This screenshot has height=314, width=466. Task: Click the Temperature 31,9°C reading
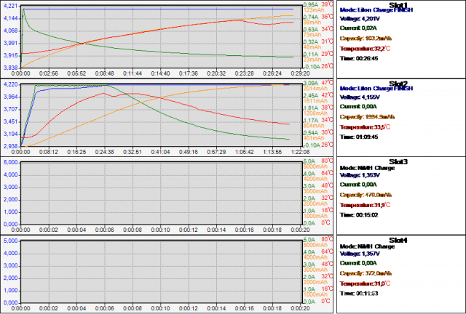(x=365, y=205)
